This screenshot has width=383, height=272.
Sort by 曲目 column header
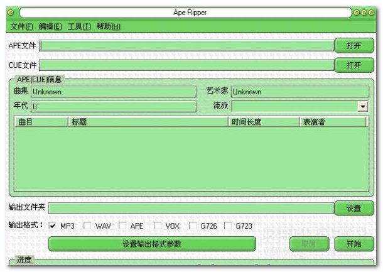point(41,122)
